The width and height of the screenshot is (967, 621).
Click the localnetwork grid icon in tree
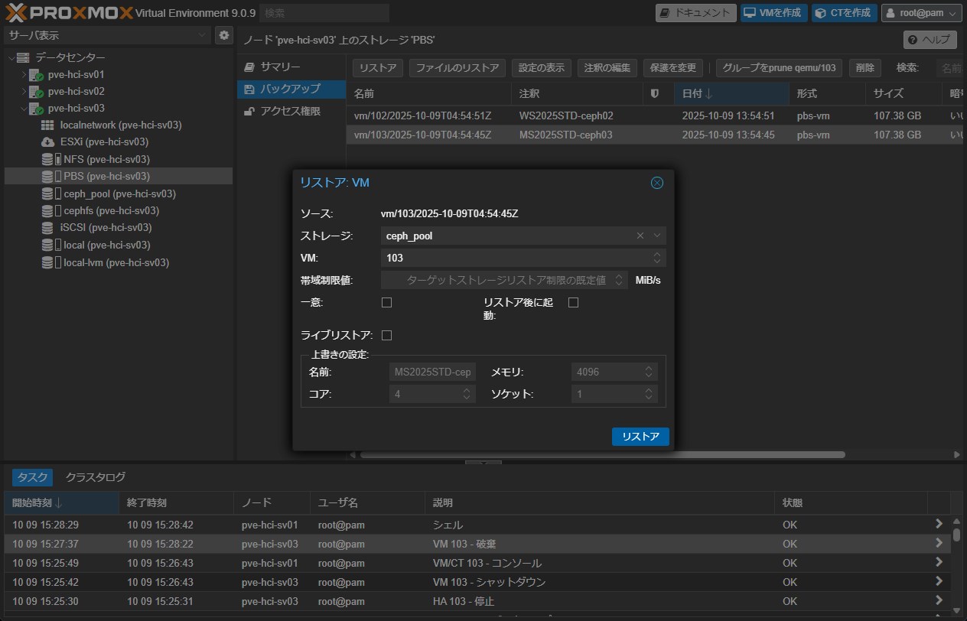pyautogui.click(x=47, y=125)
